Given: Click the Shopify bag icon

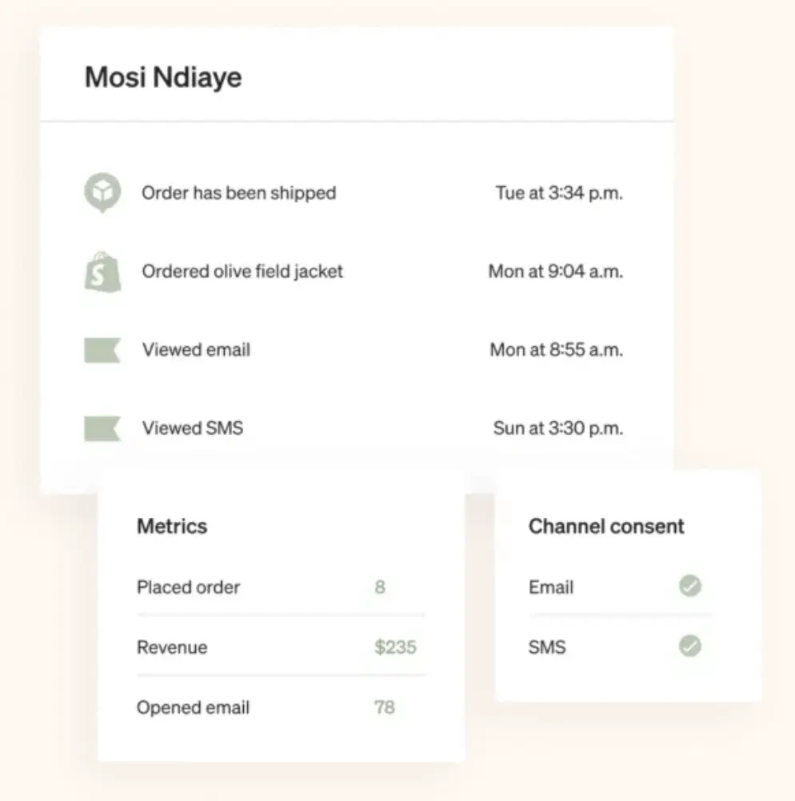Looking at the screenshot, I should pos(102,272).
